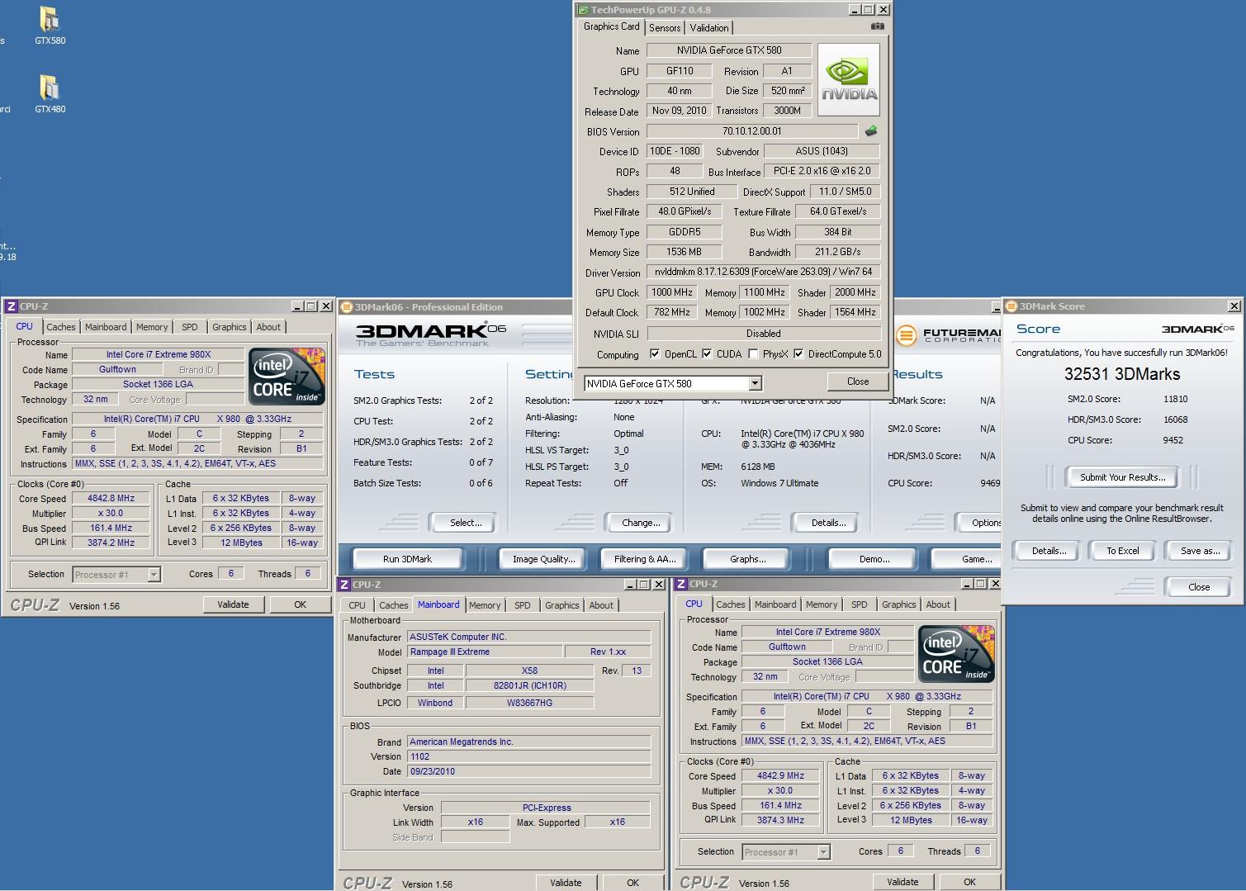Click the Graphs... button in 3DMark06
The width and height of the screenshot is (1246, 891).
[748, 559]
